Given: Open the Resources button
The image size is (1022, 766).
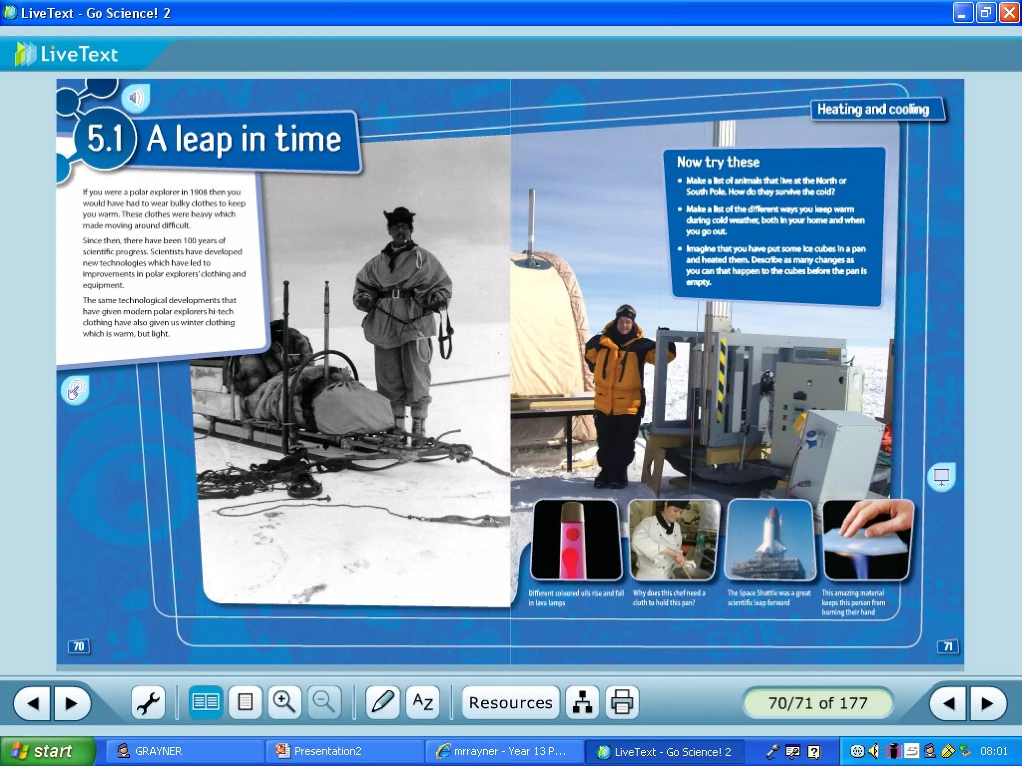Looking at the screenshot, I should tap(511, 703).
